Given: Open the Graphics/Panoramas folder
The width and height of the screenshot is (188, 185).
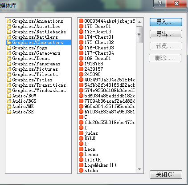Looking at the screenshot, I should point(36,64).
